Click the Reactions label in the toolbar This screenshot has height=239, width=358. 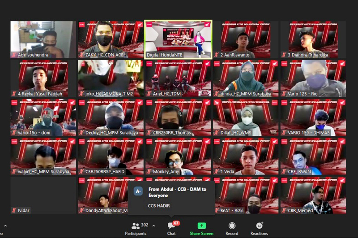tap(259, 234)
